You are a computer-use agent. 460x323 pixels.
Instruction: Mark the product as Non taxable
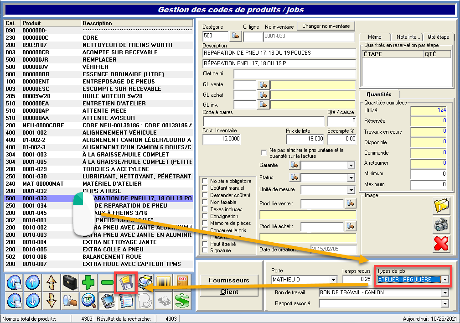click(x=205, y=202)
